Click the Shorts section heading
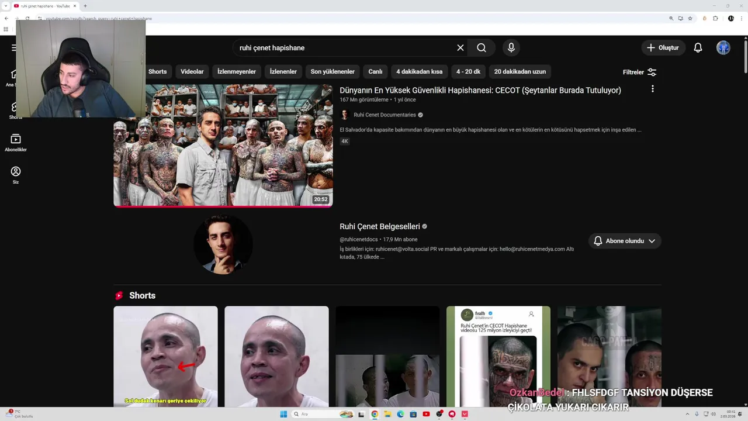Viewport: 748px width, 421px height. (142, 295)
